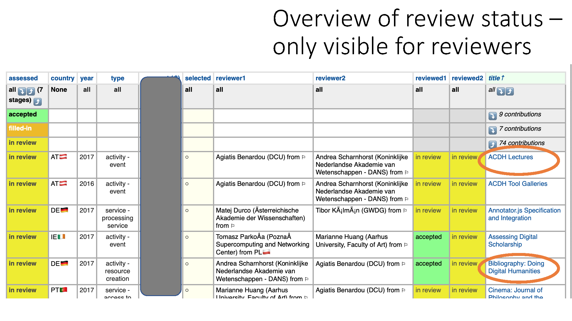Image resolution: width=572 pixels, height=321 pixels.
Task: Click the green accepted cell in the Bibliography row
Action: point(431,271)
